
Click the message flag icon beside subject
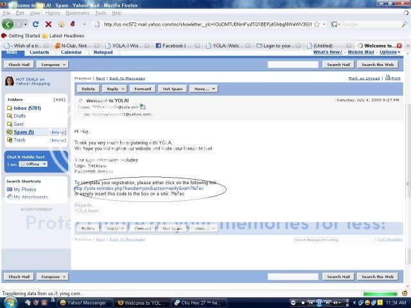pyautogui.click(x=81, y=100)
